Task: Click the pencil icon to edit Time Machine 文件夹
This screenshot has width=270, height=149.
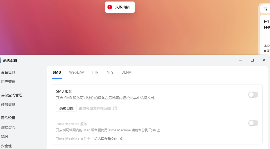Action: pyautogui.click(x=121, y=139)
